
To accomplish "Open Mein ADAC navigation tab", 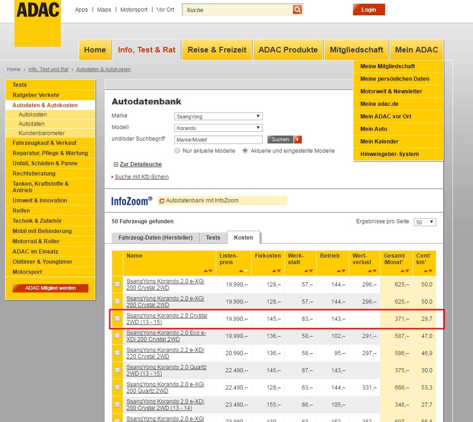I will click(416, 50).
